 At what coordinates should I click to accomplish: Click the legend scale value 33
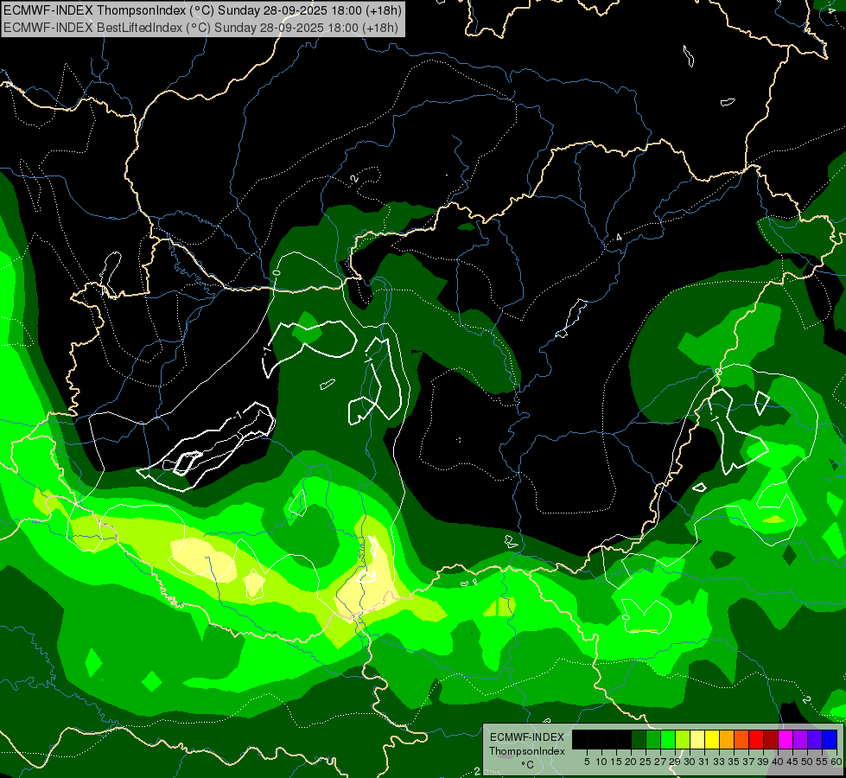point(719,762)
